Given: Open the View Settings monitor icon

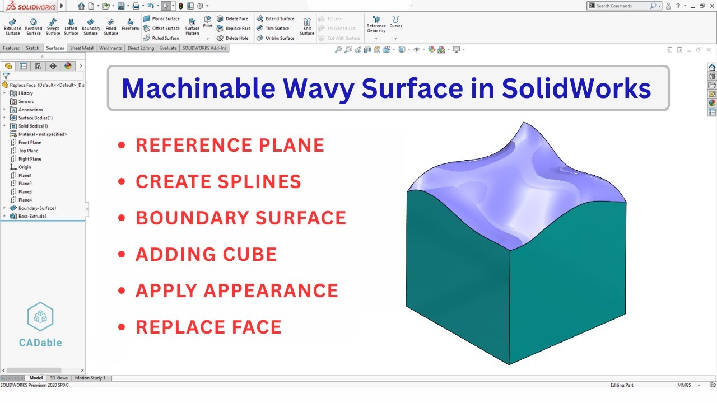Looking at the screenshot, I should (457, 50).
